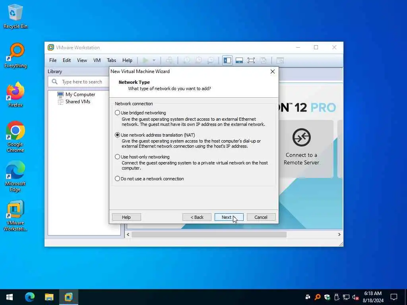Close the New Virtual Machine Wizard dialog
Image resolution: width=407 pixels, height=305 pixels.
click(x=273, y=71)
